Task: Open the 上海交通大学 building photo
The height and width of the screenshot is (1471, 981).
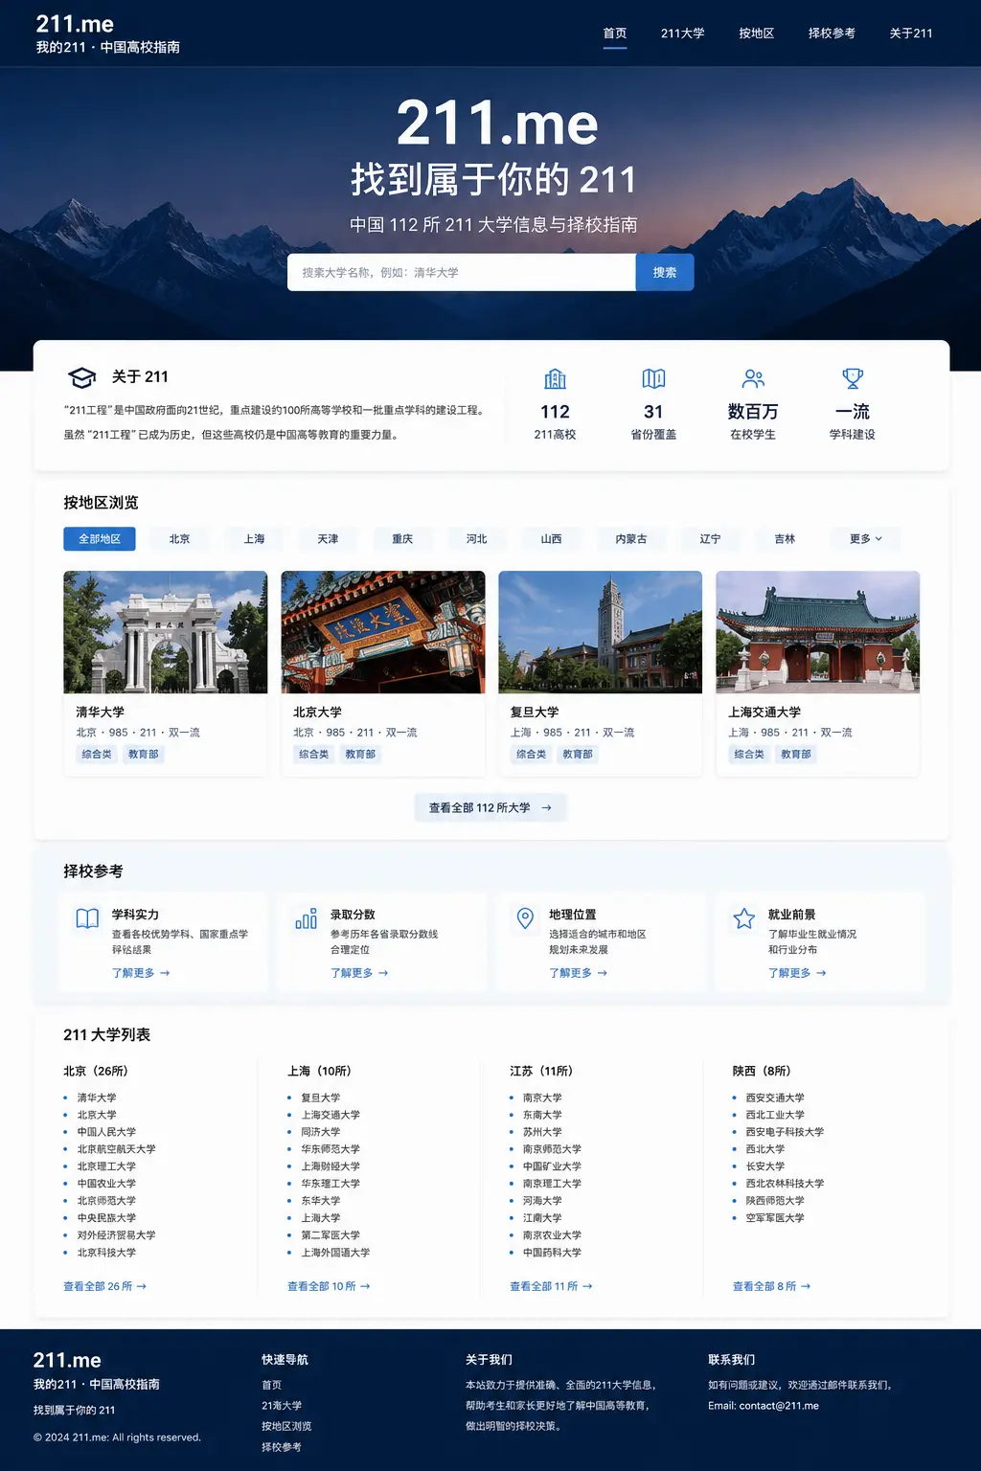Action: (x=818, y=632)
